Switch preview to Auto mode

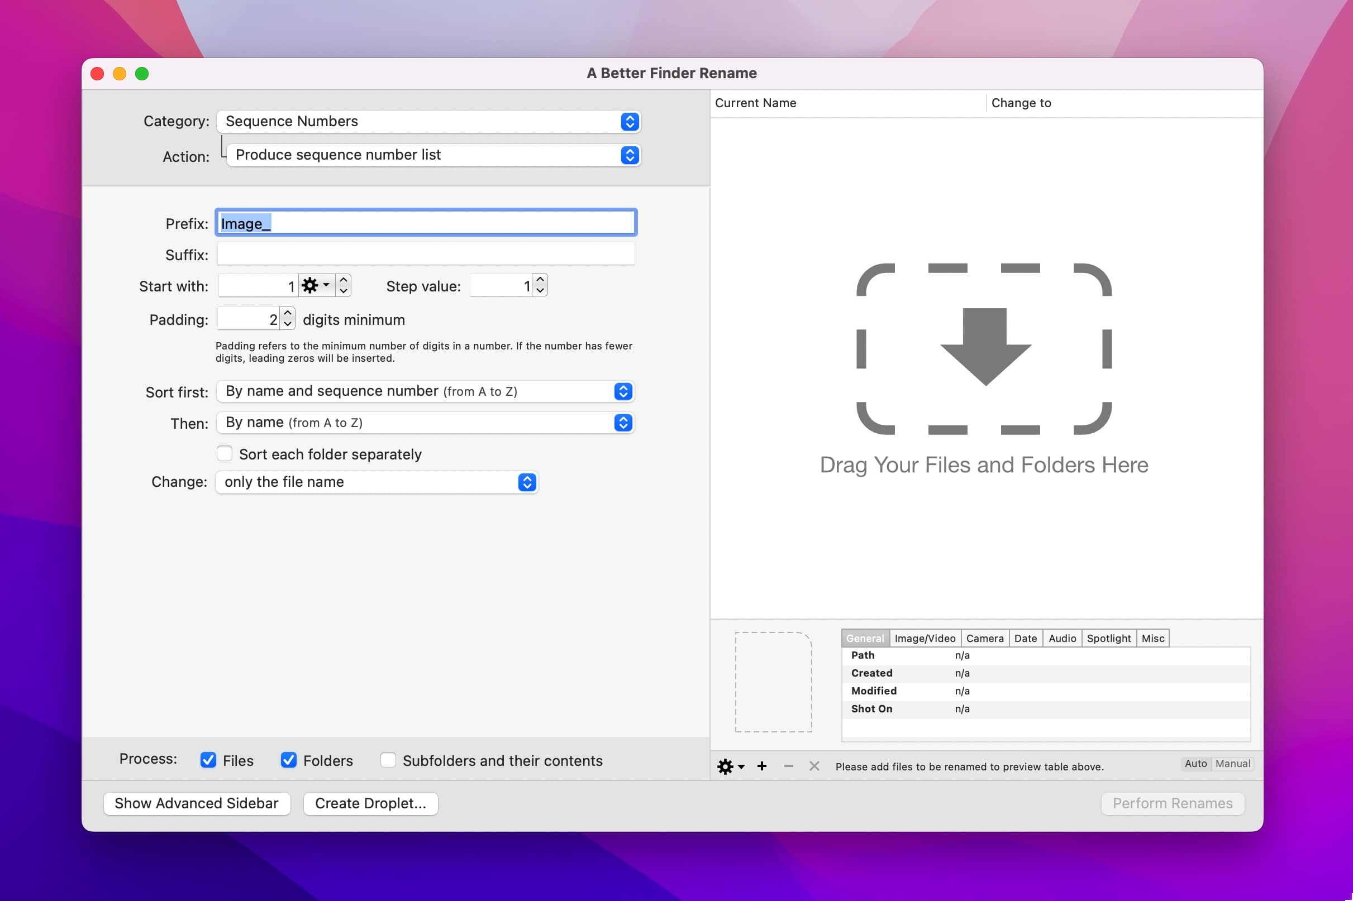point(1195,764)
